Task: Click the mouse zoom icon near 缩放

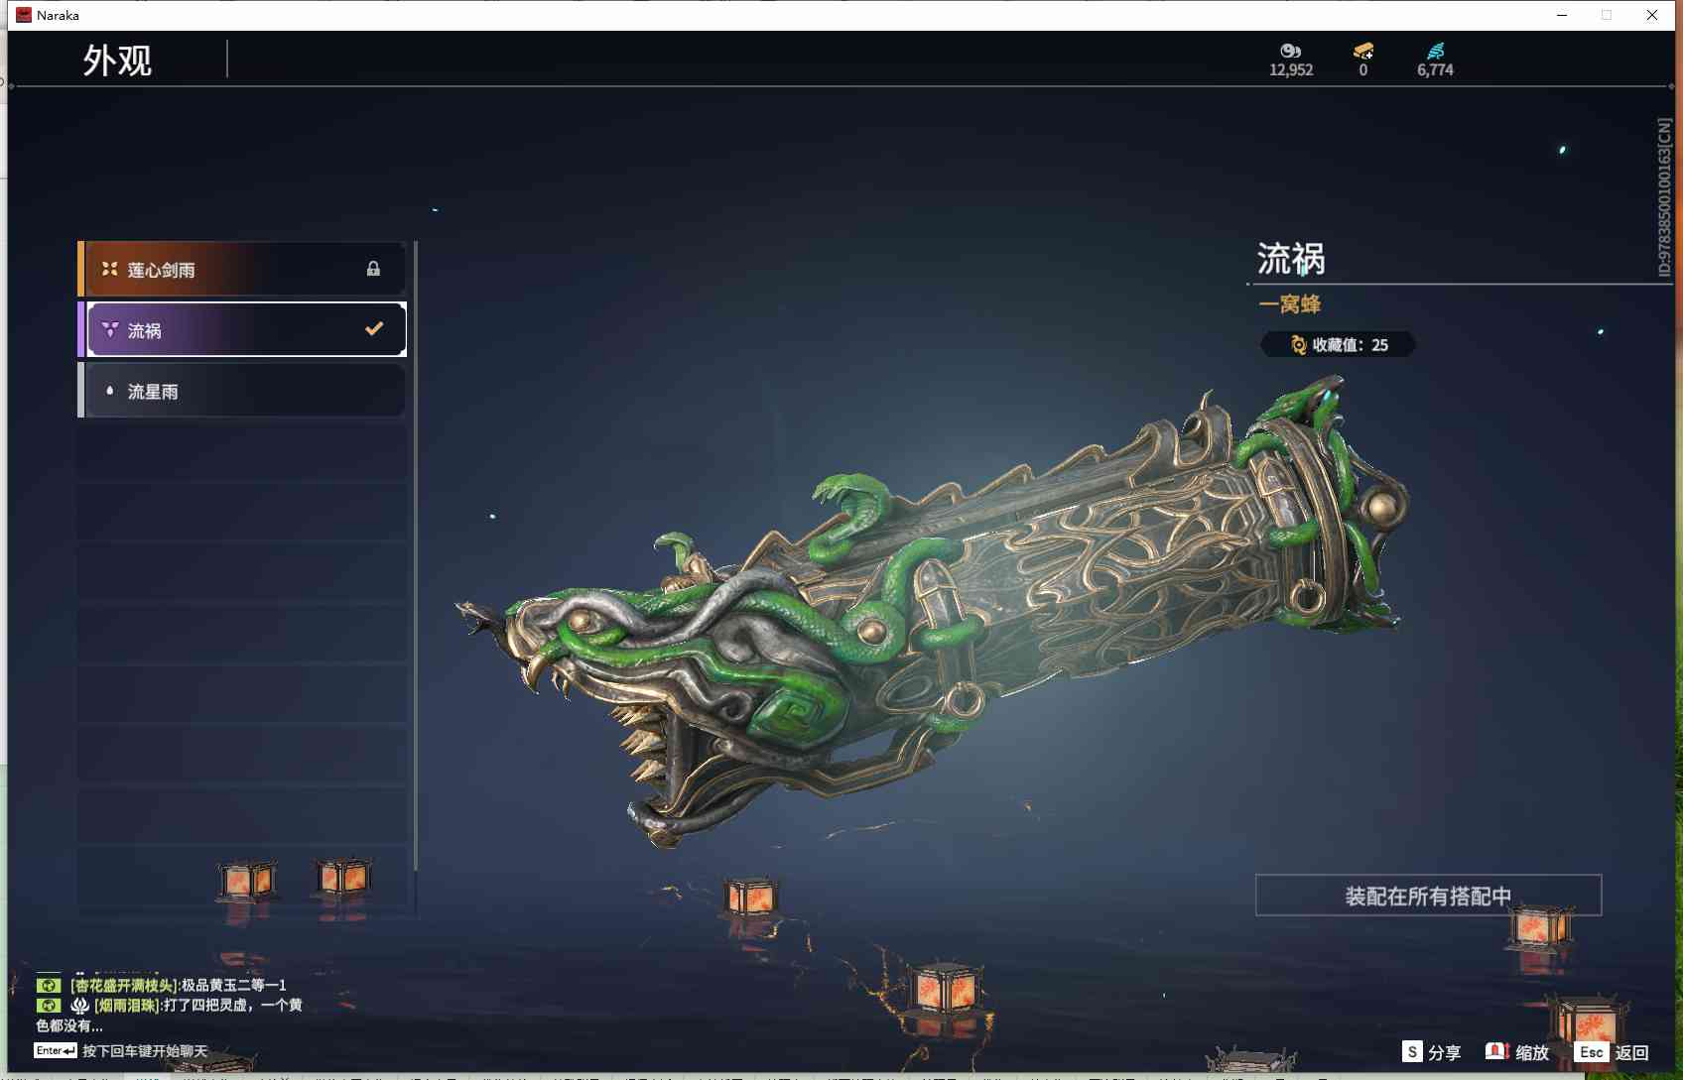Action: coord(1496,1051)
